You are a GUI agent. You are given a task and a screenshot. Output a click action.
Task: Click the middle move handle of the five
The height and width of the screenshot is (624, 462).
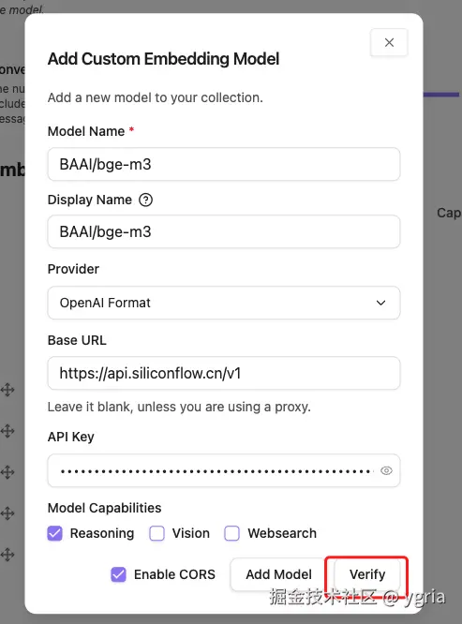pos(7,472)
